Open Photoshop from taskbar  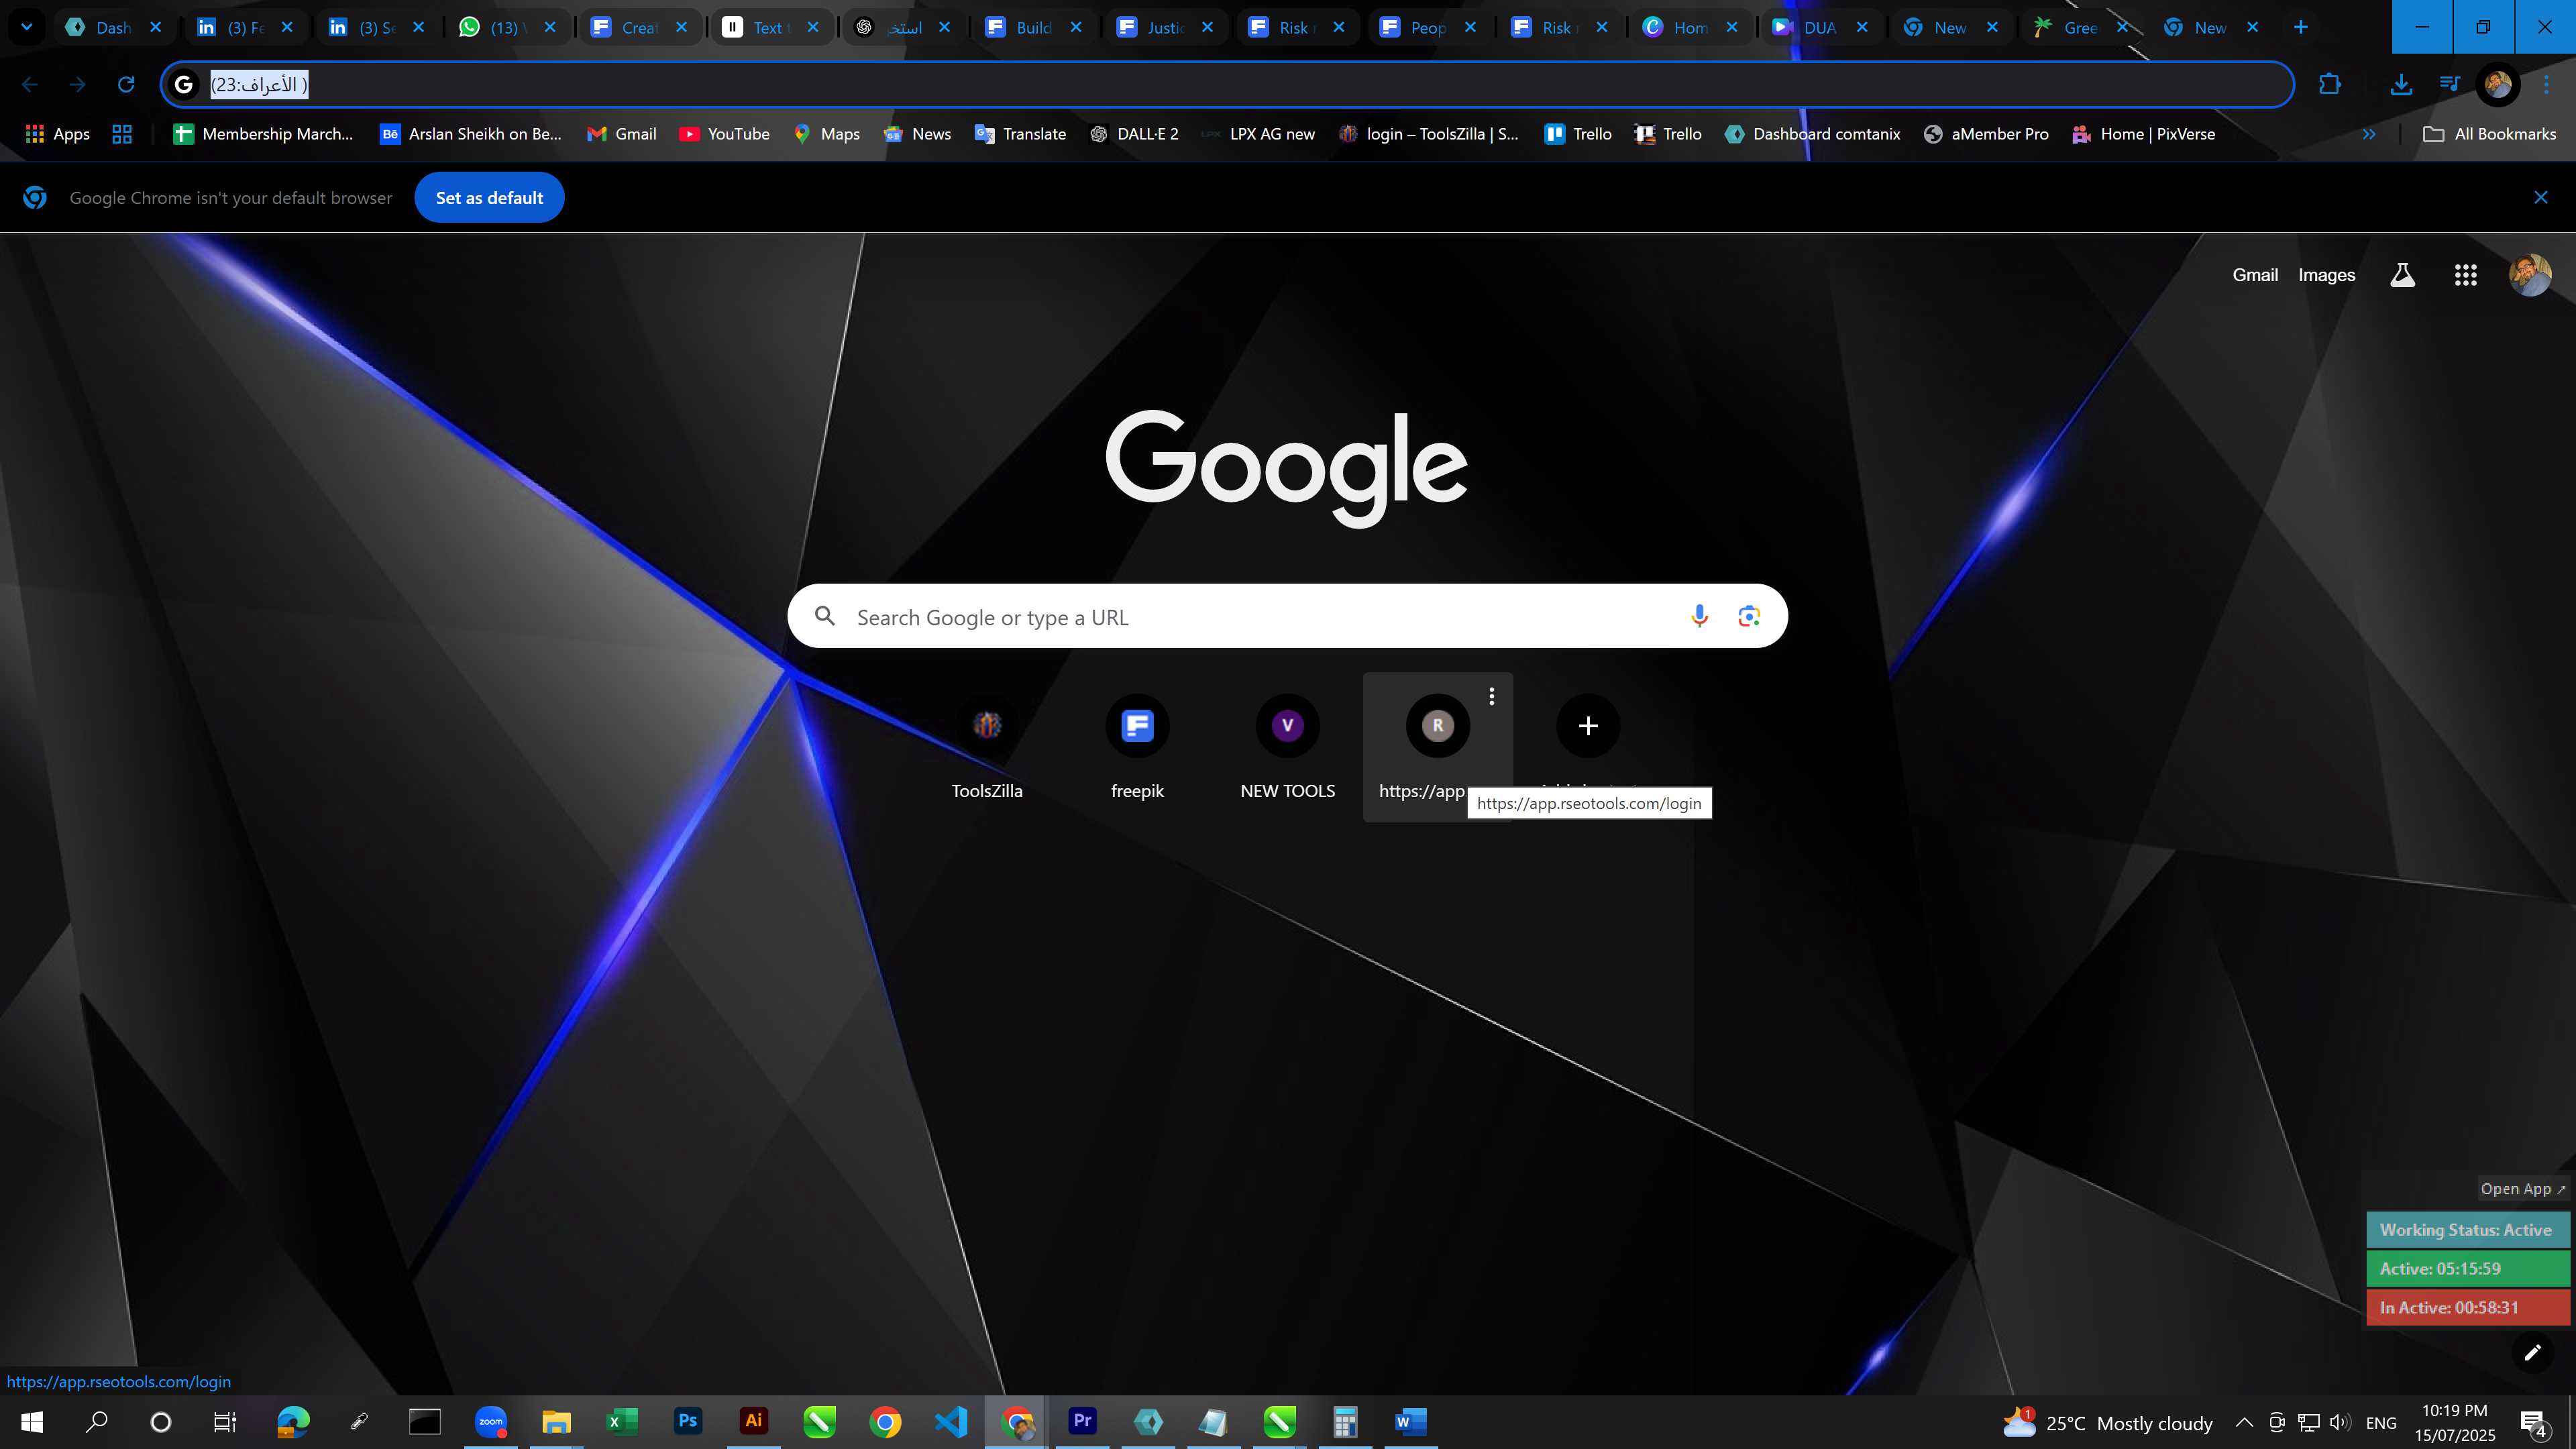click(x=688, y=1421)
